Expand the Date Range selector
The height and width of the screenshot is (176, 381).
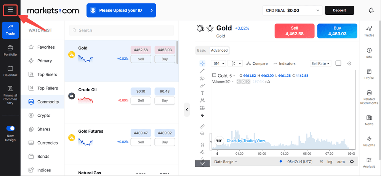pos(226,162)
